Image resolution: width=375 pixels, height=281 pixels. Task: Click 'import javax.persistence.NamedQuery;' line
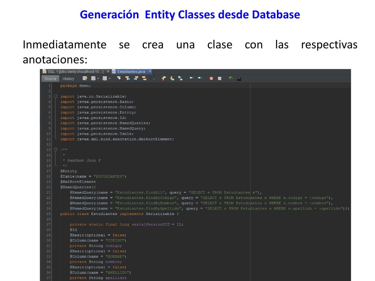(x=103, y=128)
